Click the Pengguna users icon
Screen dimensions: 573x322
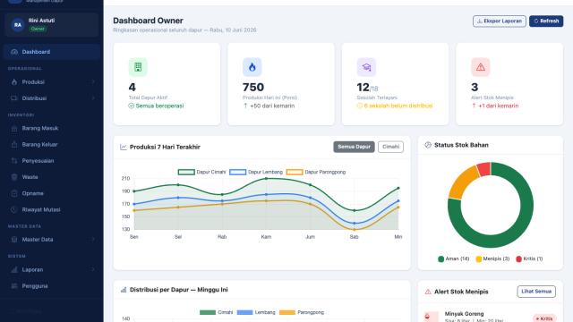tap(14, 286)
